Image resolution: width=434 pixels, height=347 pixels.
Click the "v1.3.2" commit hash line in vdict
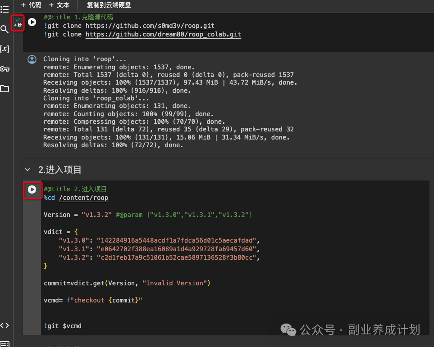tap(159, 258)
